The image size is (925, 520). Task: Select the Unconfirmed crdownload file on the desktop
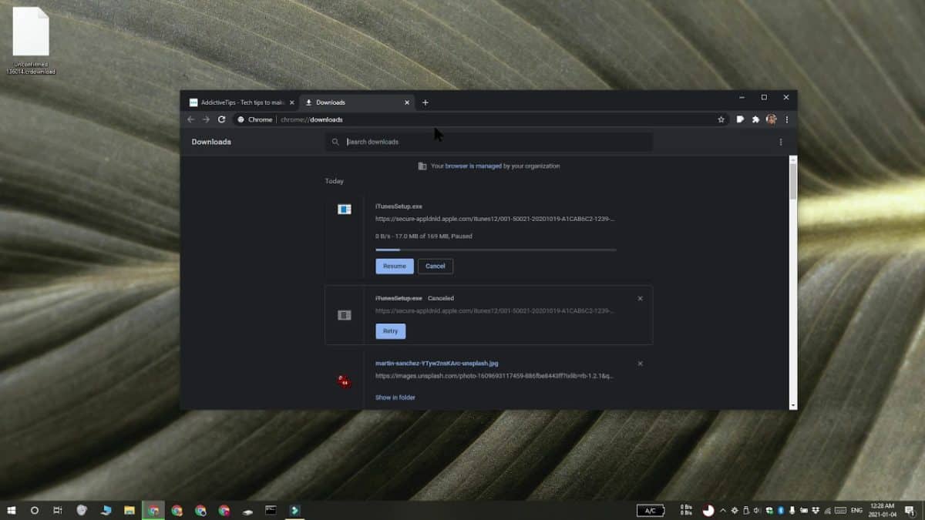pos(31,41)
